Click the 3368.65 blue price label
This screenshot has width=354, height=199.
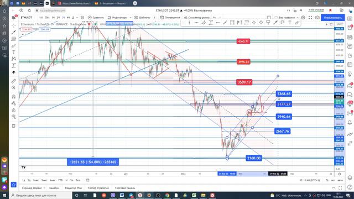[284, 93]
